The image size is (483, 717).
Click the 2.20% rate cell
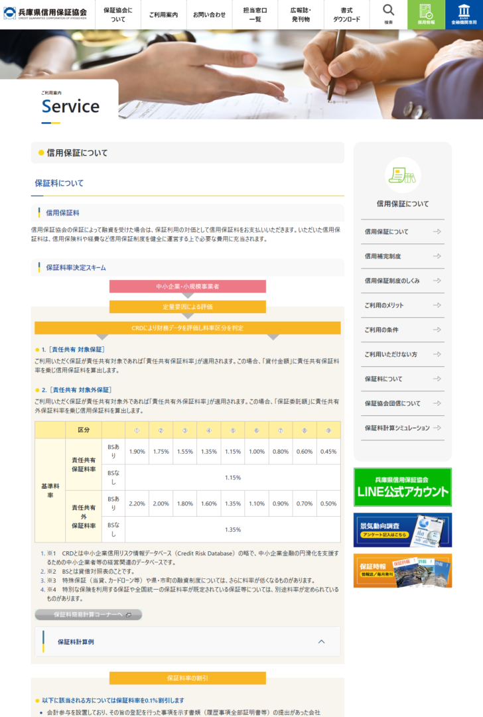137,503
